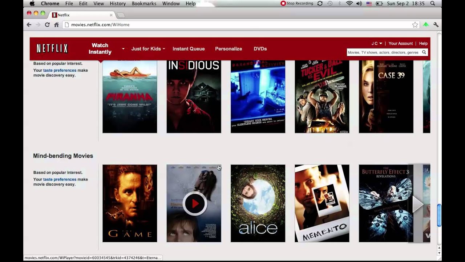Viewport: 465px width, 262px height.
Task: Expand the Just for Kids menu
Action: [x=148, y=49]
